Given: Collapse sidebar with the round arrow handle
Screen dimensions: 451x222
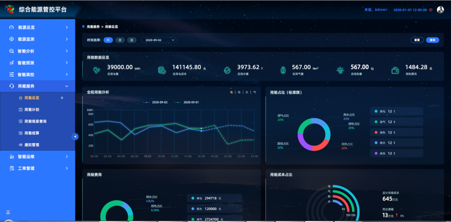Looking at the screenshot, I should (x=75, y=136).
